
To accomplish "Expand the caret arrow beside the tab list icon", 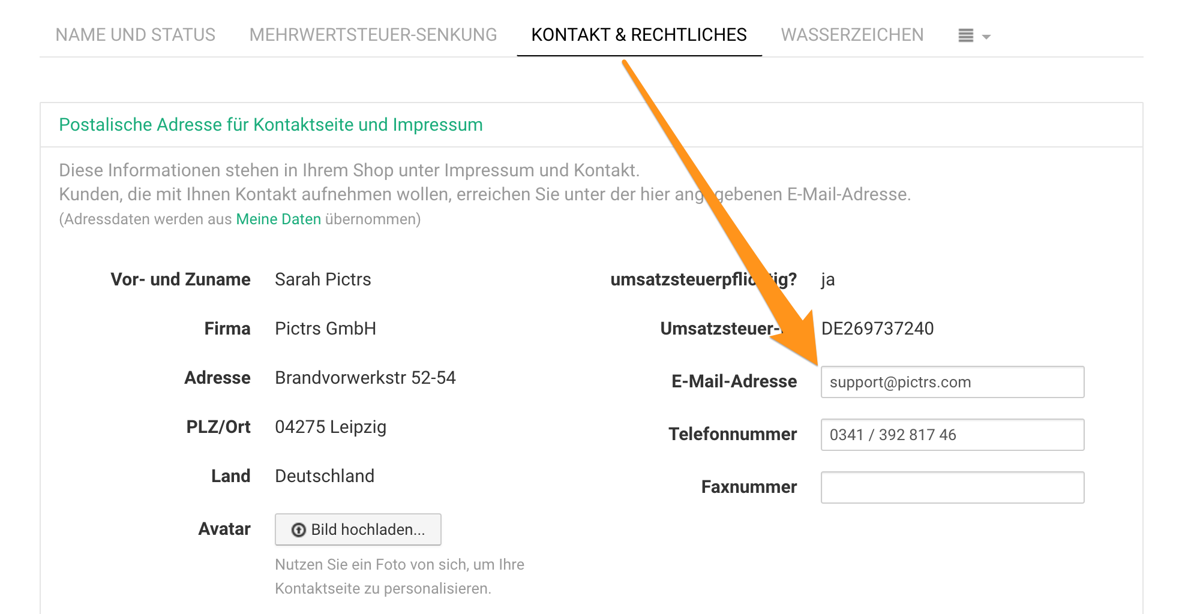I will click(986, 37).
